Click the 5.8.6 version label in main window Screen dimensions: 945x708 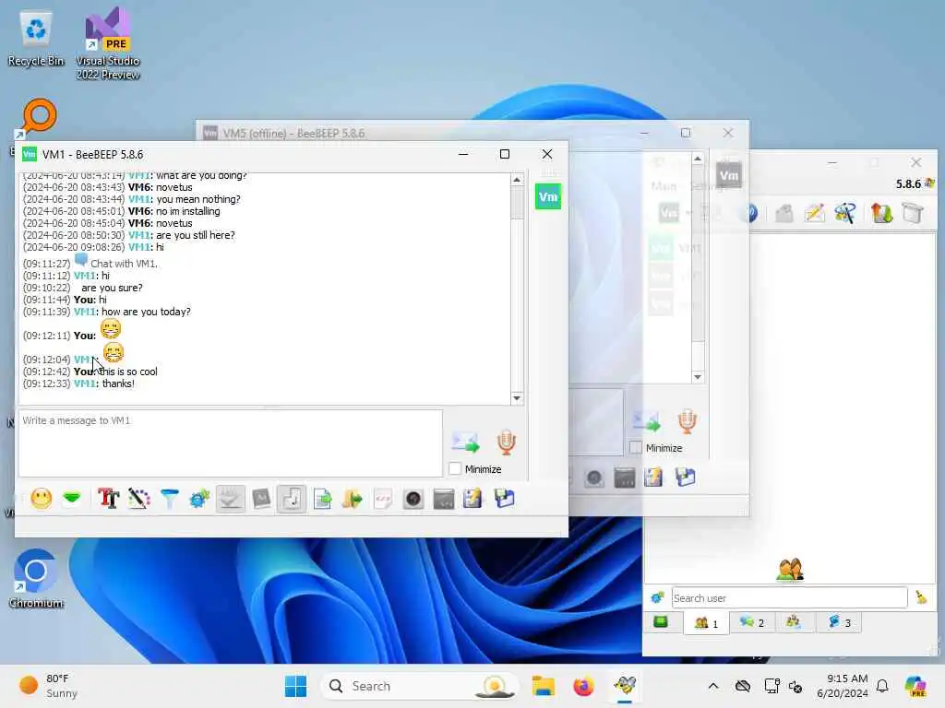click(908, 183)
